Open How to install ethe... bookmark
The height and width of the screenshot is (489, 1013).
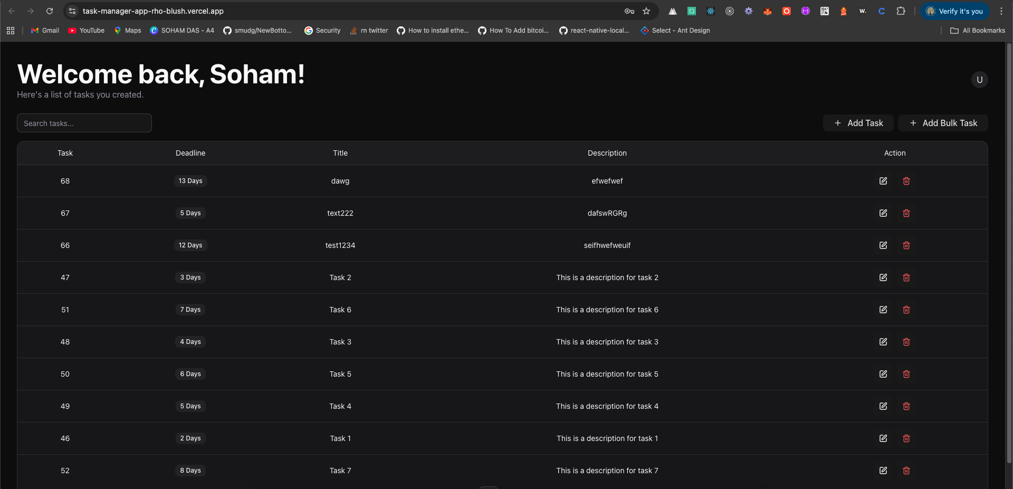click(x=433, y=31)
